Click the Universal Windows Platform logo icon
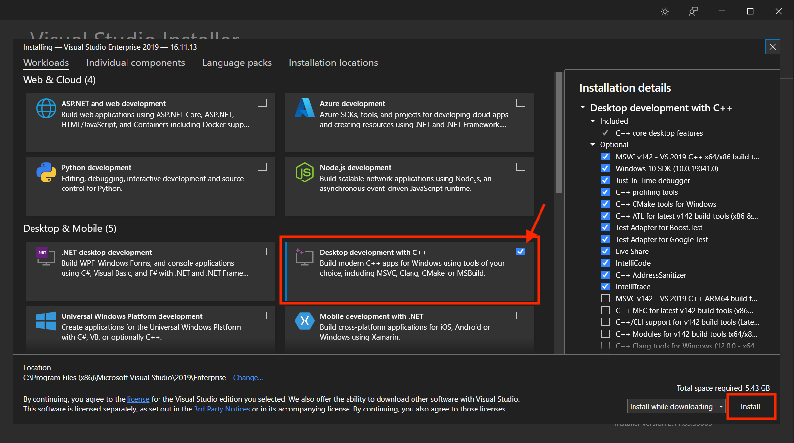The height and width of the screenshot is (443, 794). click(x=46, y=321)
